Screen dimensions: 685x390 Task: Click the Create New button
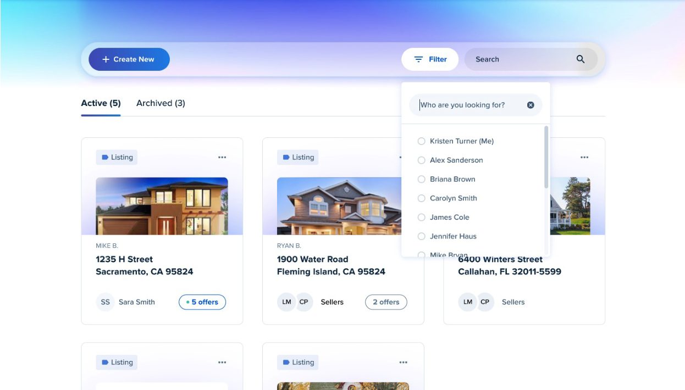[x=129, y=59]
